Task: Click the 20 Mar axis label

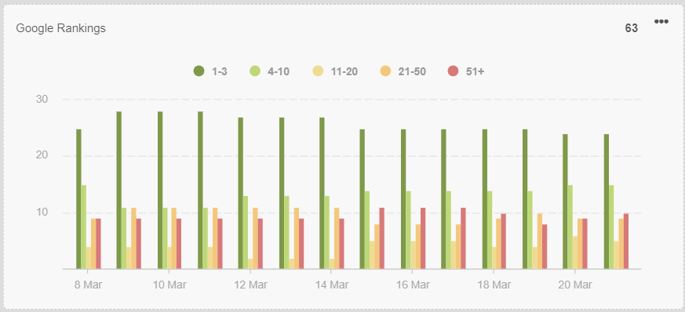Action: point(575,285)
